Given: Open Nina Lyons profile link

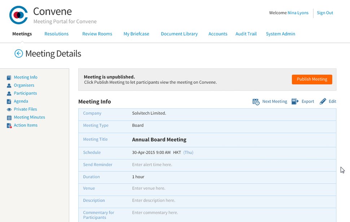Looking at the screenshot, I should (298, 13).
